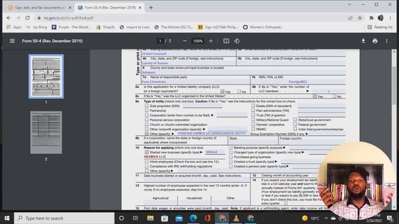399x224 pixels.
Task: Click the Name of responsible party field
Action: point(196,82)
